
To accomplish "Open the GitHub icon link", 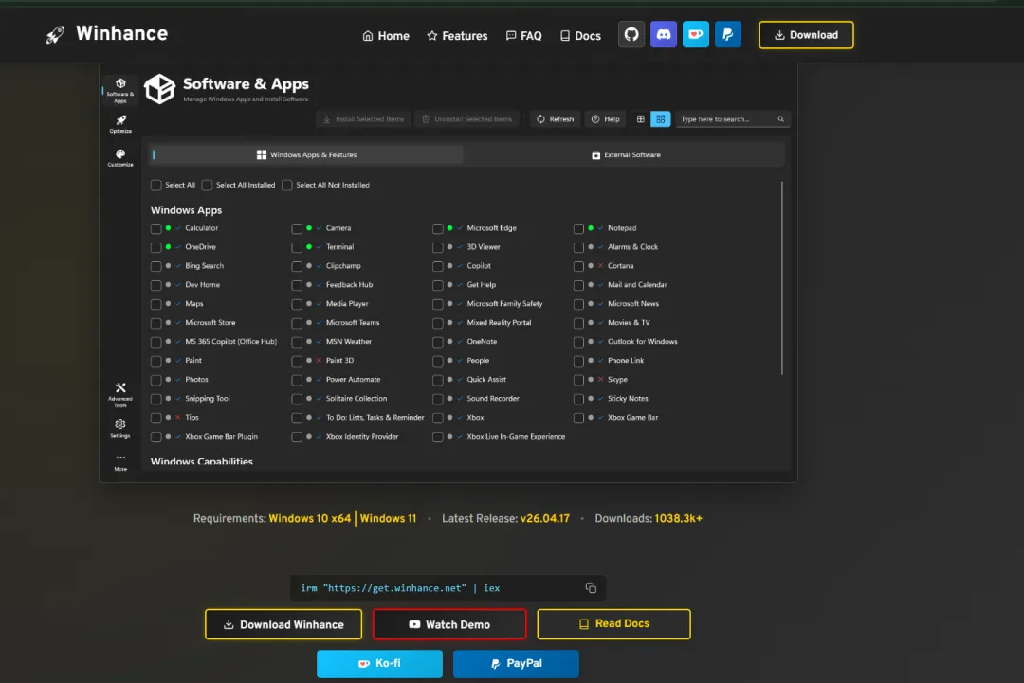I will pyautogui.click(x=631, y=34).
